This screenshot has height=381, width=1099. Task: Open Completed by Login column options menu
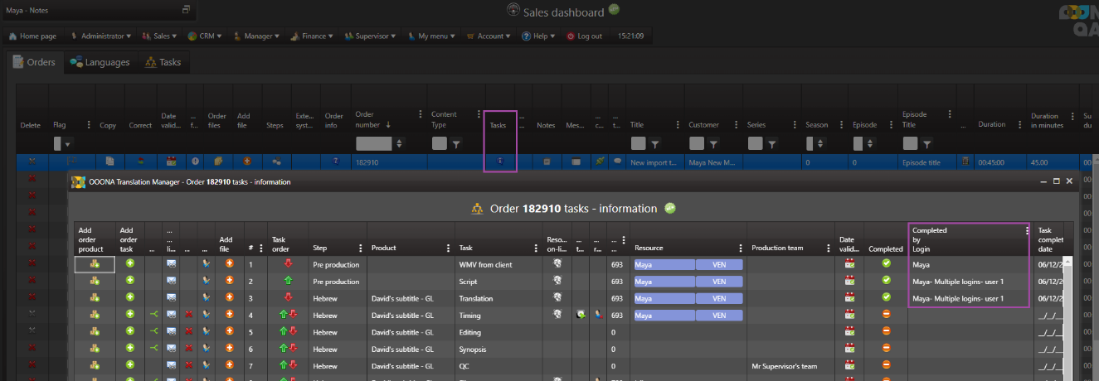pyautogui.click(x=1027, y=231)
